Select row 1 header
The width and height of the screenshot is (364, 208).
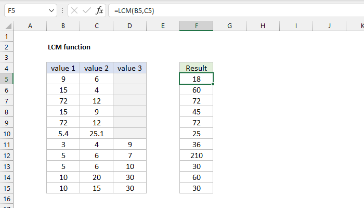point(6,36)
